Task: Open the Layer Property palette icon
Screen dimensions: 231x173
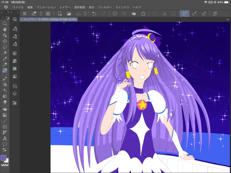Action: click(x=15, y=86)
